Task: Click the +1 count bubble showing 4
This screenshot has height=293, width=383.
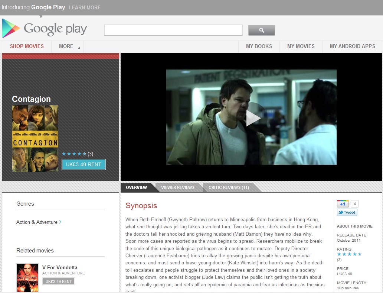Action: [x=354, y=204]
